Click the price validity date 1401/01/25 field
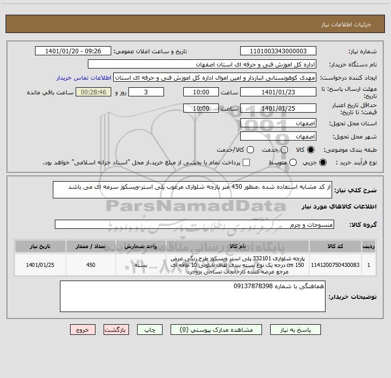The image size is (391, 378). 278,108
